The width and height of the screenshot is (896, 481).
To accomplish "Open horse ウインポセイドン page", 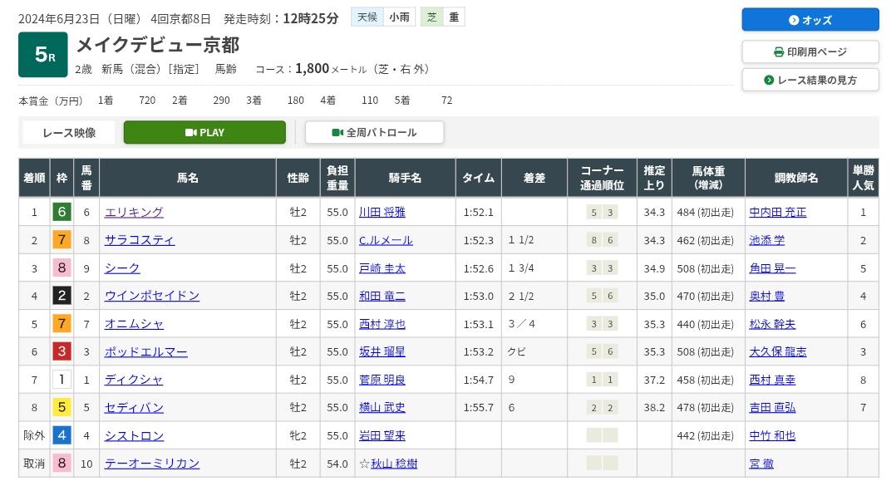I will coord(152,296).
